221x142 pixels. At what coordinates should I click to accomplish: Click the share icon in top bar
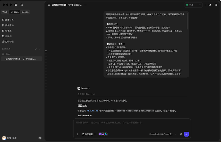[210, 5]
